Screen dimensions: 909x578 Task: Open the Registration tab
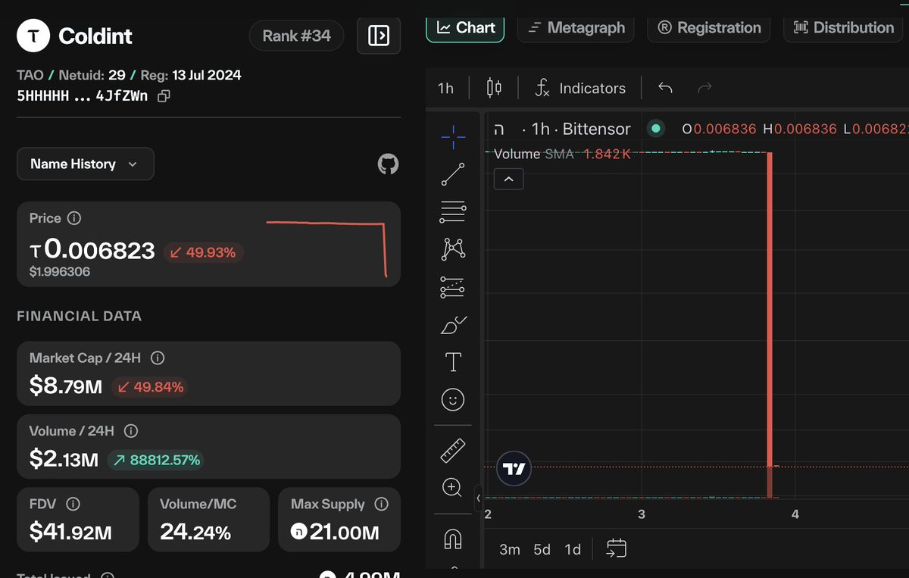(x=709, y=27)
